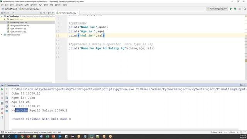Open the FormattingOutput run configuration dropdown

pyautogui.click(x=217, y=9)
